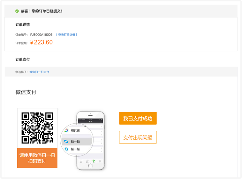242x179 pixels.
Task: Click the 支付出现问题 button
Action: pyautogui.click(x=138, y=137)
